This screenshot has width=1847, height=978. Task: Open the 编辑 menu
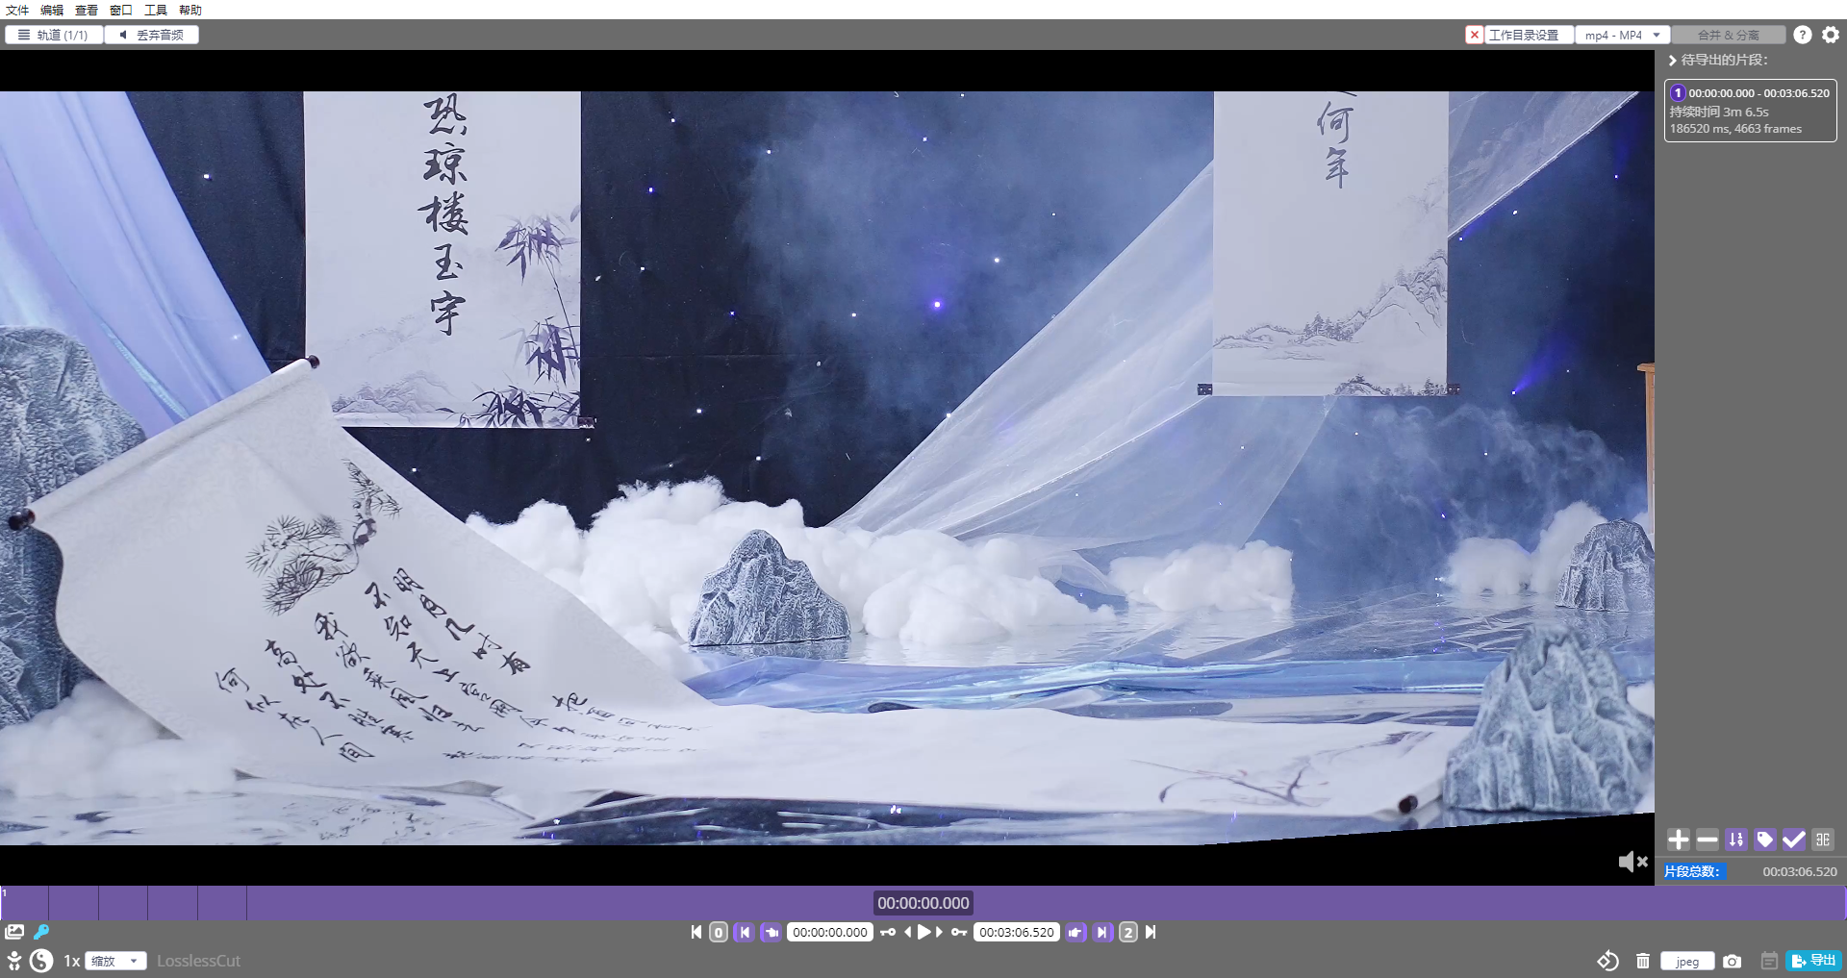click(x=52, y=10)
